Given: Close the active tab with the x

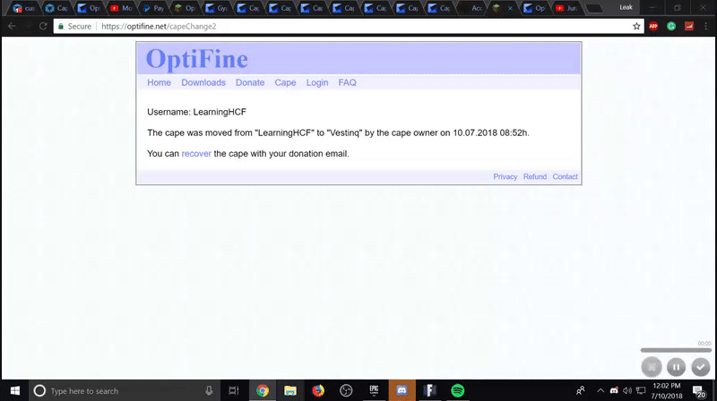Looking at the screenshot, I should [x=510, y=8].
